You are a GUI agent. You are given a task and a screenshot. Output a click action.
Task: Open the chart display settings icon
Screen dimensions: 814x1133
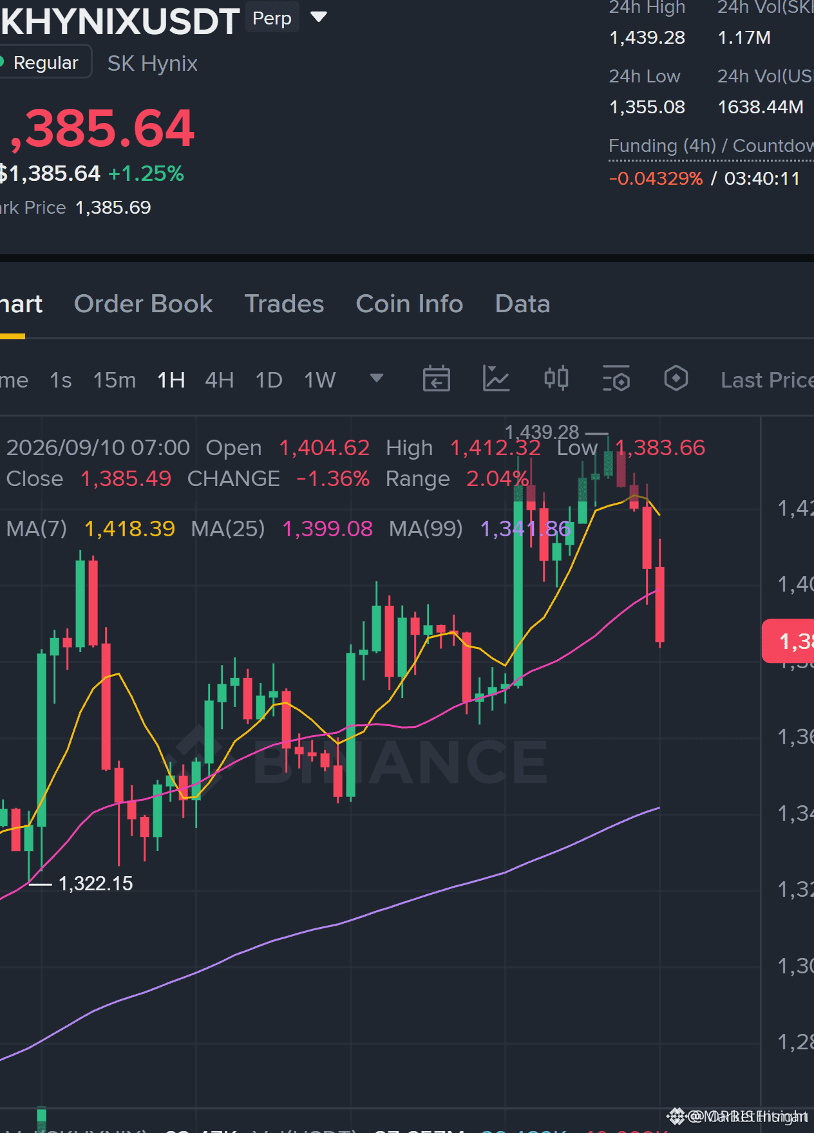[x=616, y=379]
